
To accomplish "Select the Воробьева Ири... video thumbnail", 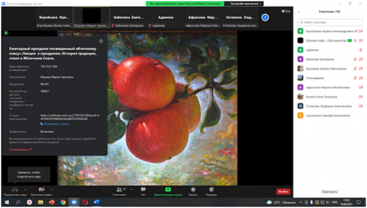I will point(54,18).
